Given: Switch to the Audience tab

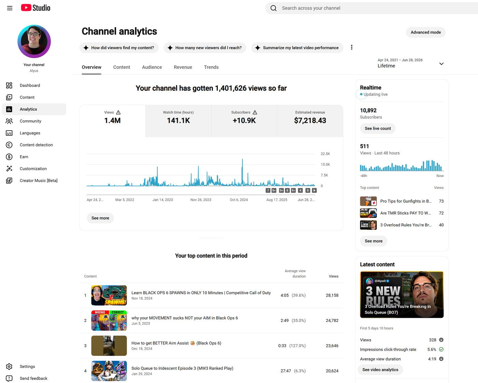Looking at the screenshot, I should 152,67.
